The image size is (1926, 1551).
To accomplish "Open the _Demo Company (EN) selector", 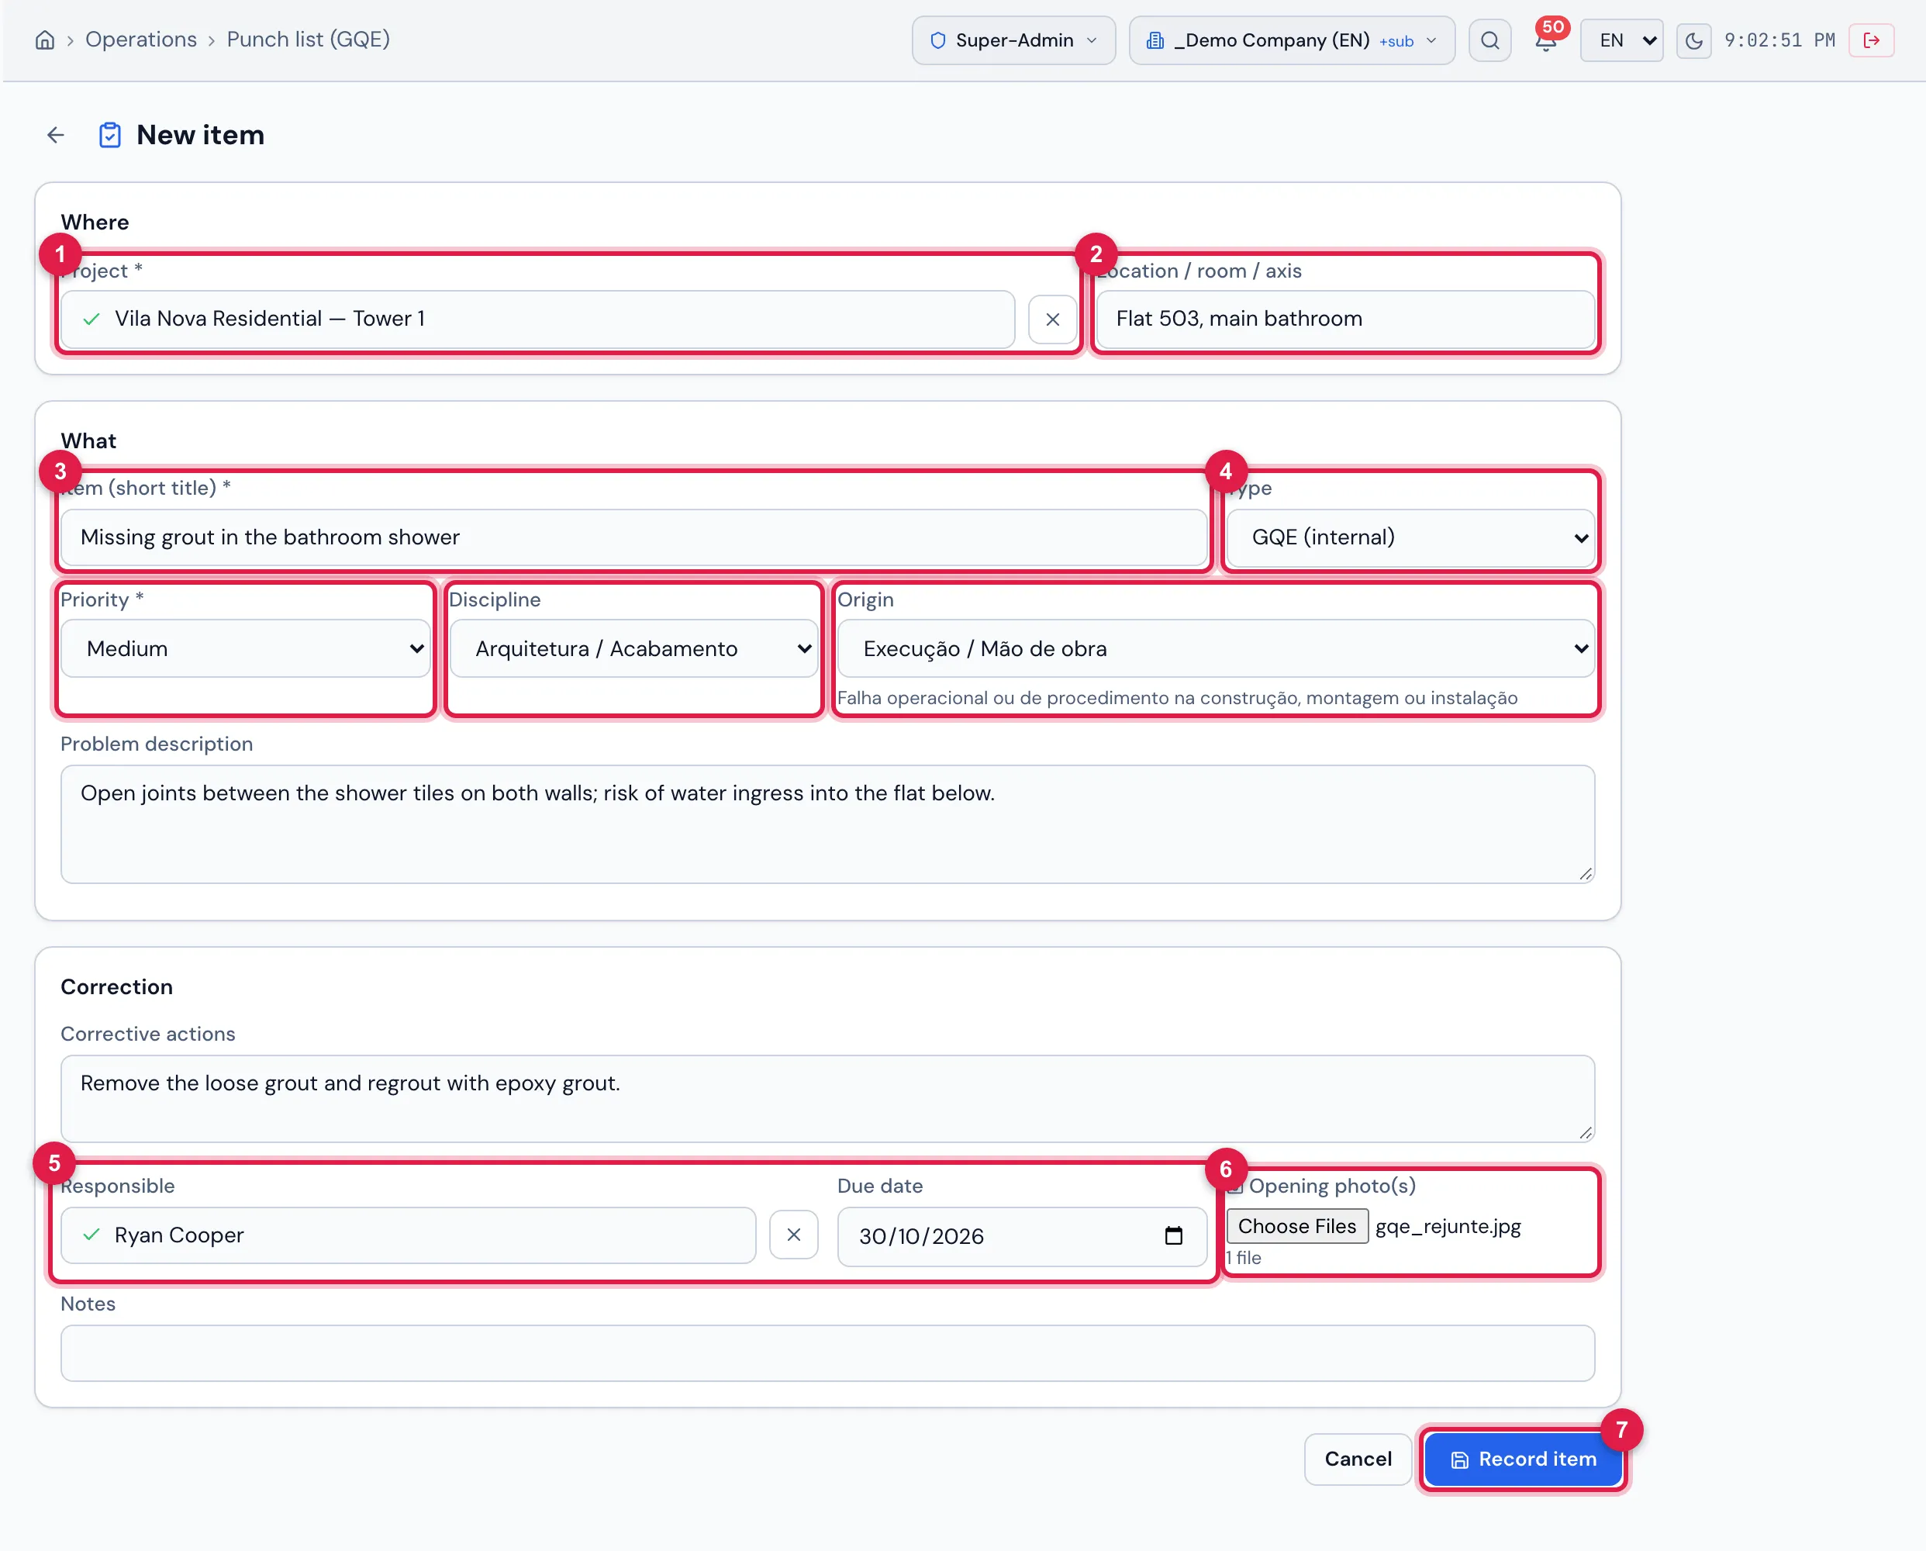I will [x=1292, y=40].
